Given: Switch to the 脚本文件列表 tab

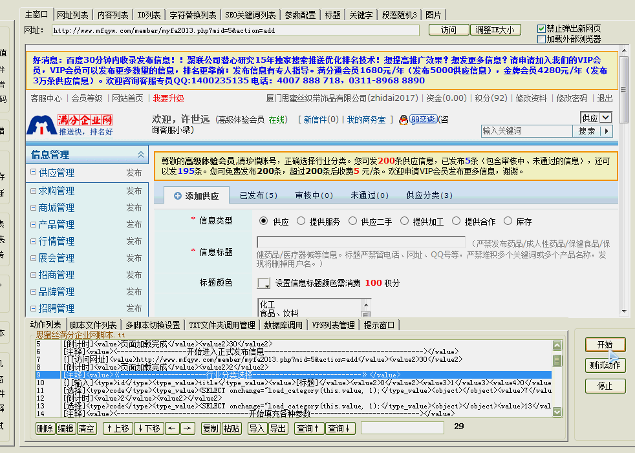Looking at the screenshot, I should click(93, 325).
